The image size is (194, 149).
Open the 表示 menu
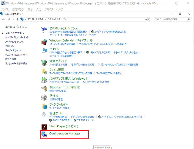click(30, 9)
